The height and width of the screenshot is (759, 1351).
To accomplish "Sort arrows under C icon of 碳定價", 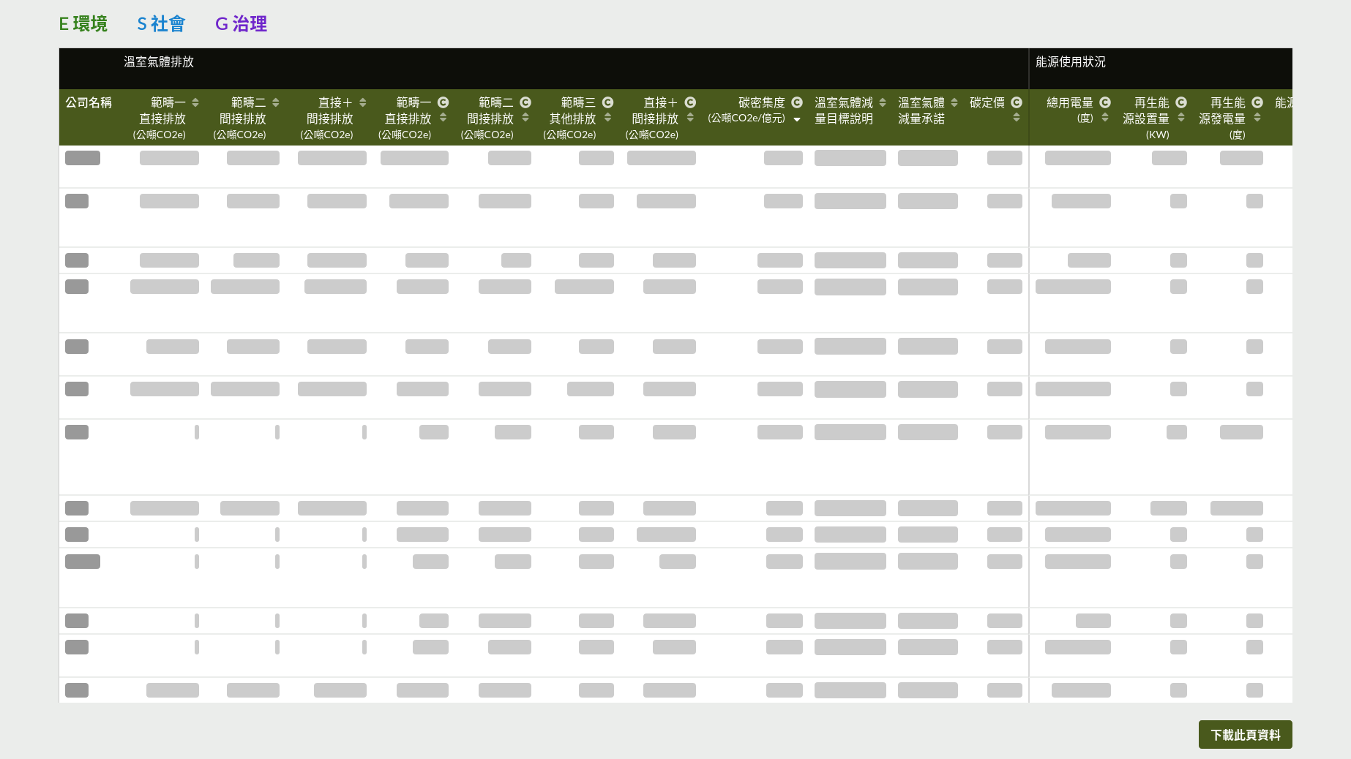I will pos(1017,117).
